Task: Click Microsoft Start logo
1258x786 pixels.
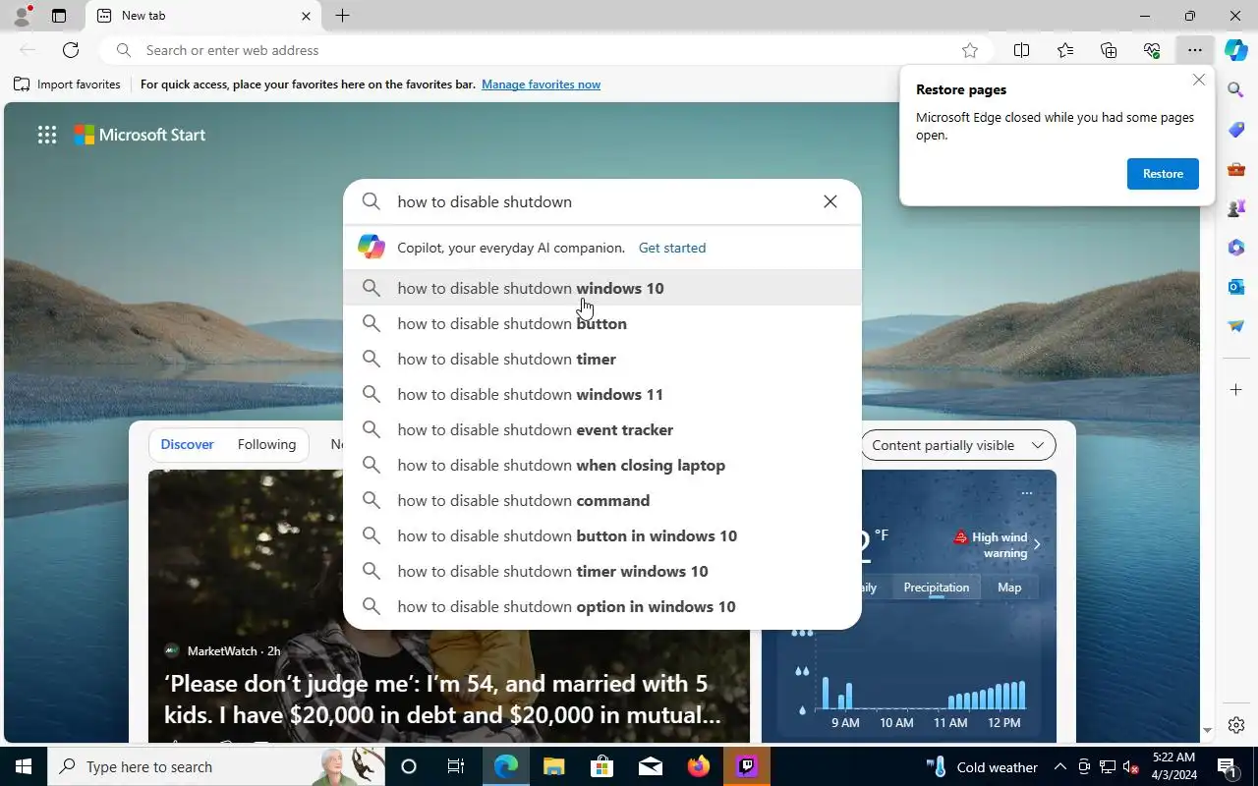Action: [x=140, y=135]
